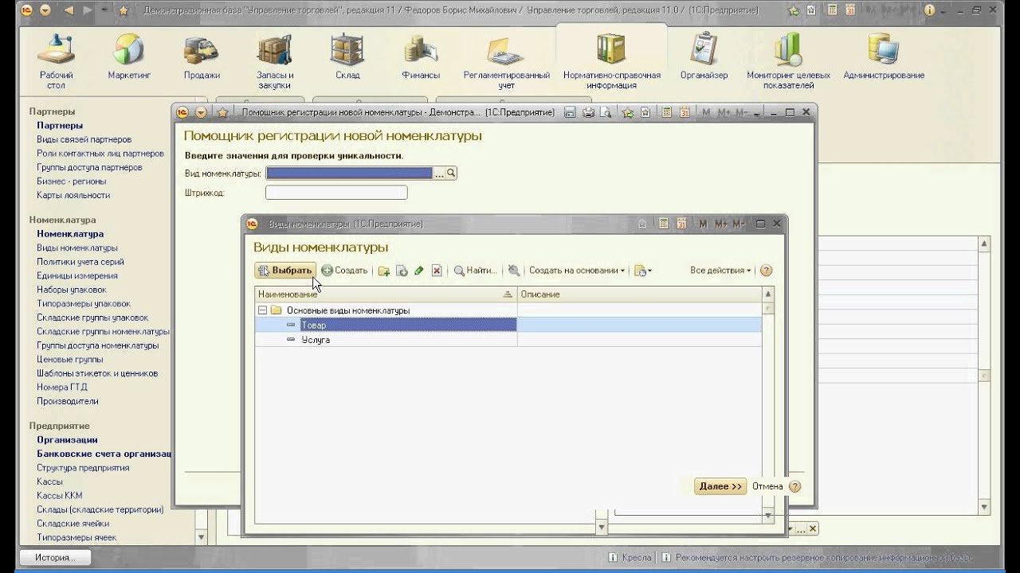Click the magnifier icon of Вид номенклатуры field

[451, 173]
